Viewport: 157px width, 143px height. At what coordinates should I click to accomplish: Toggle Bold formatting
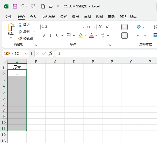point(44,35)
